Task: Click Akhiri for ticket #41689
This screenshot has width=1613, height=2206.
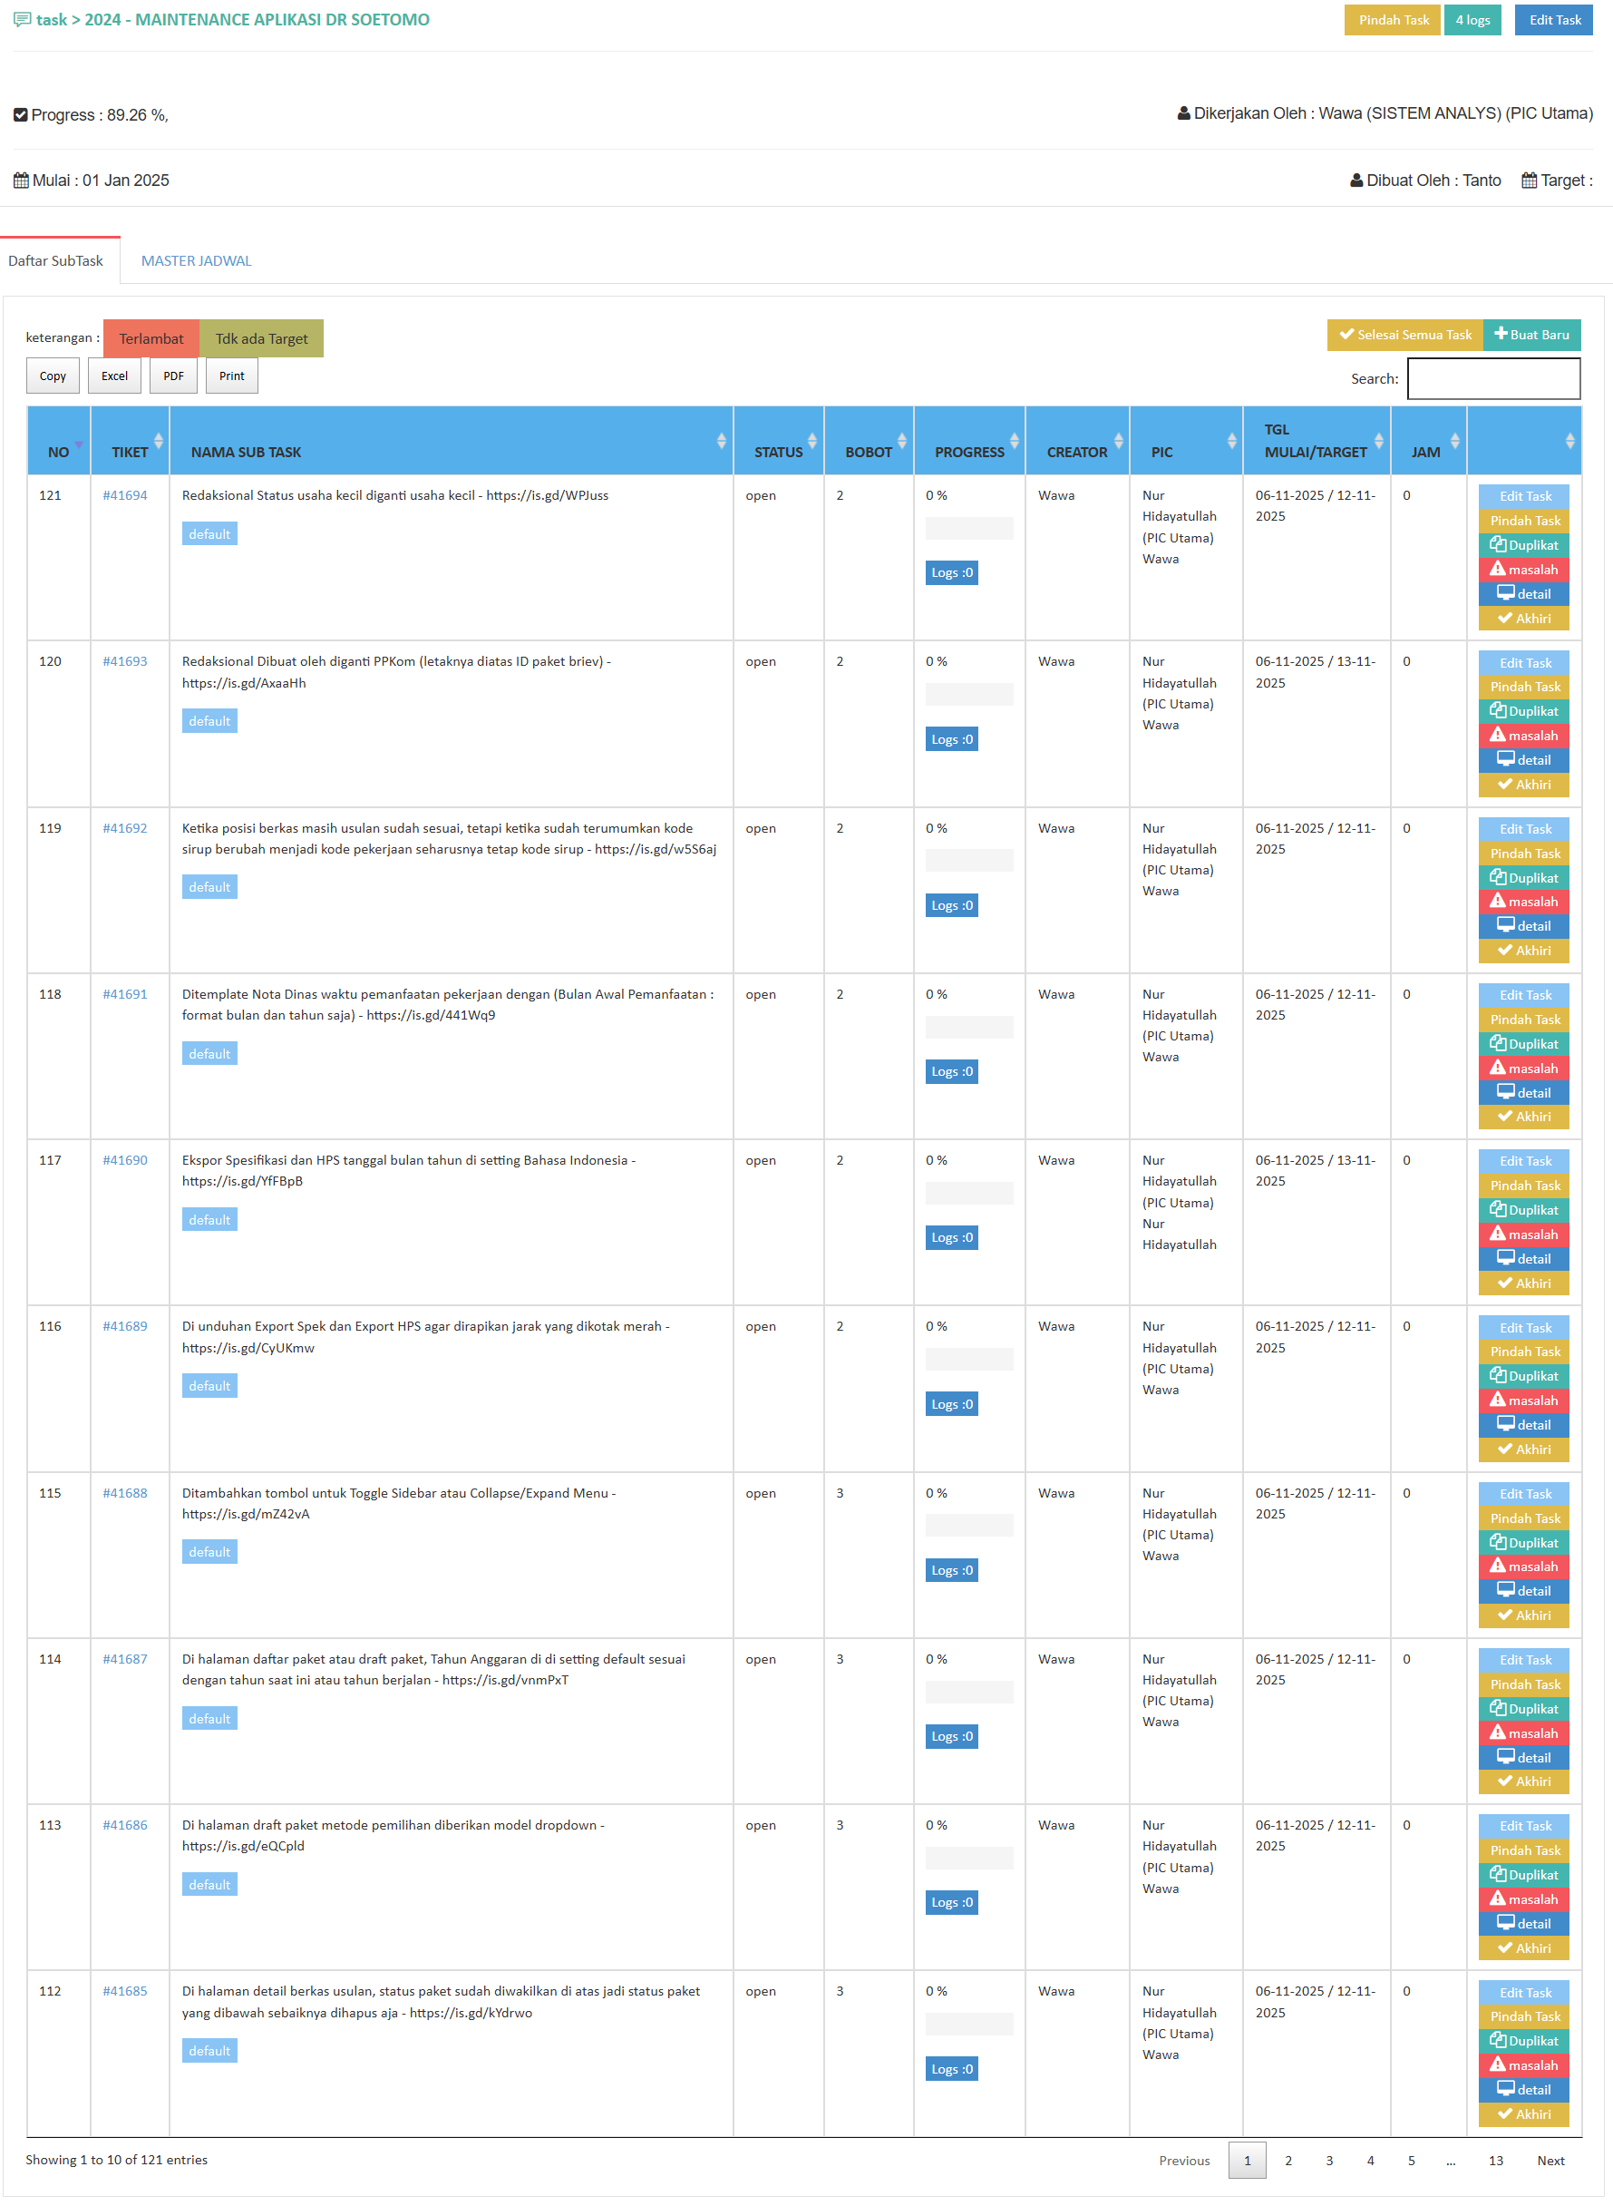Action: (x=1523, y=1450)
